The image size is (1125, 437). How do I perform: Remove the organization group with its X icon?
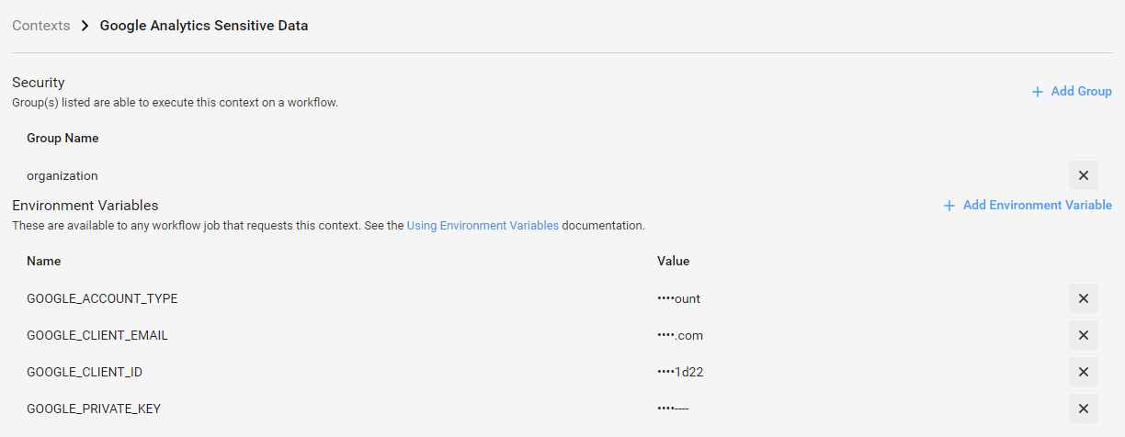click(x=1083, y=175)
